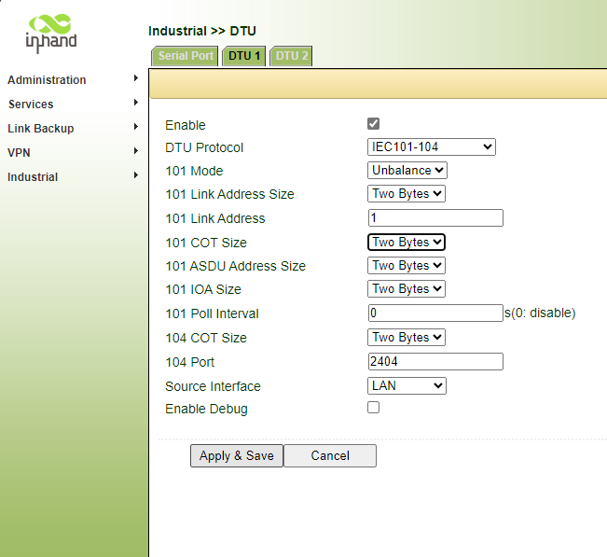The image size is (607, 557).
Task: Click the "Industrial >> DTU" heading
Action: coord(202,31)
